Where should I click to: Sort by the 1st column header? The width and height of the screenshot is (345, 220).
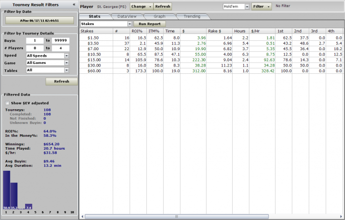[283, 31]
